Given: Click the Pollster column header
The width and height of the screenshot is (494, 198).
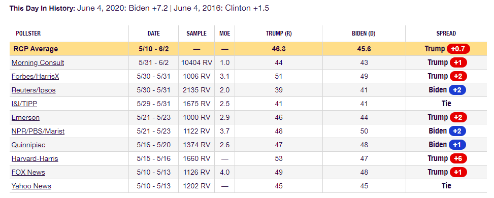Looking at the screenshot, I should click(28, 34).
